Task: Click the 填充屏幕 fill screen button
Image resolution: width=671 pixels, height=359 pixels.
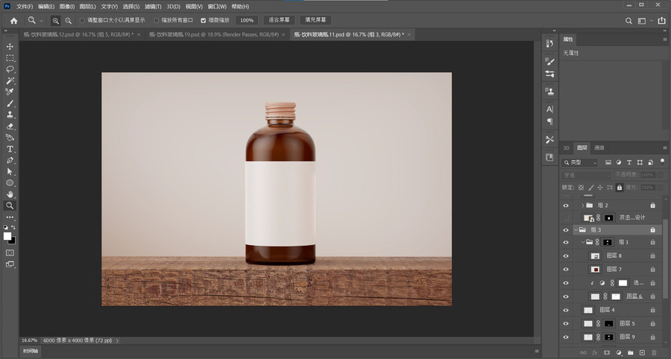Action: click(315, 20)
